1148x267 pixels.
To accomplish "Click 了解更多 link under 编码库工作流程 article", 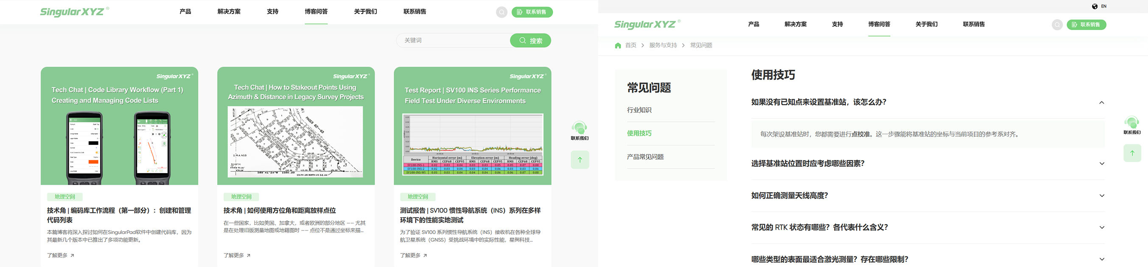I will 60,256.
